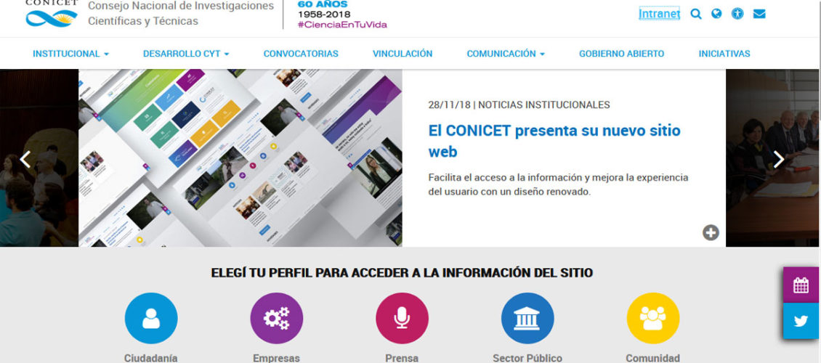The height and width of the screenshot is (363, 821).
Task: Click 'ELEGÍ TU PERFIL' section heading
Action: click(402, 272)
